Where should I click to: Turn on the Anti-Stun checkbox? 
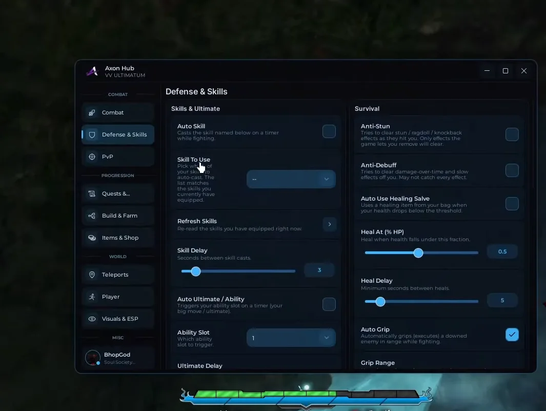pyautogui.click(x=512, y=134)
